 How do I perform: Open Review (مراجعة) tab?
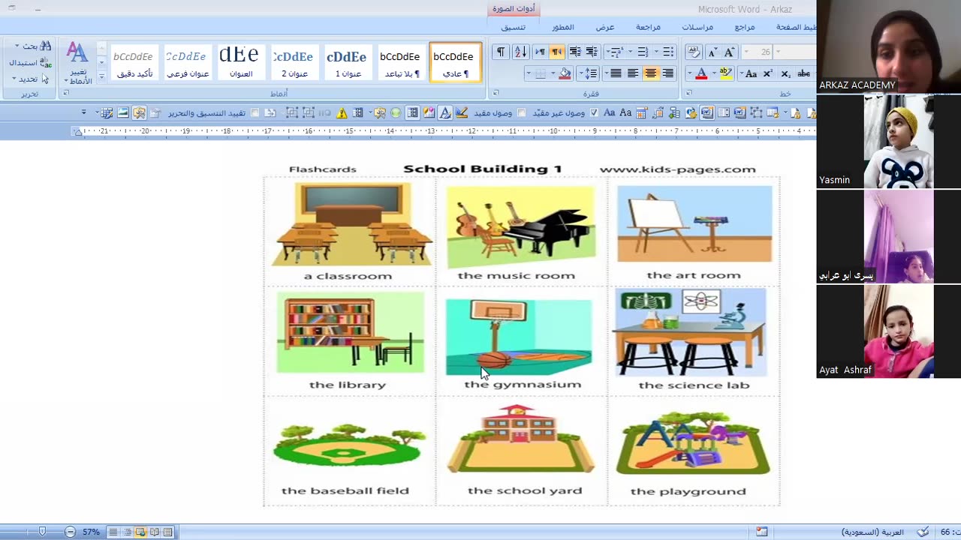648,27
